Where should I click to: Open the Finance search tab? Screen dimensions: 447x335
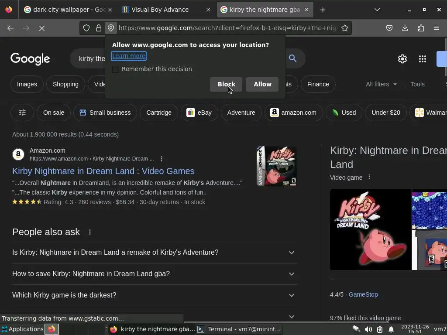(x=318, y=84)
